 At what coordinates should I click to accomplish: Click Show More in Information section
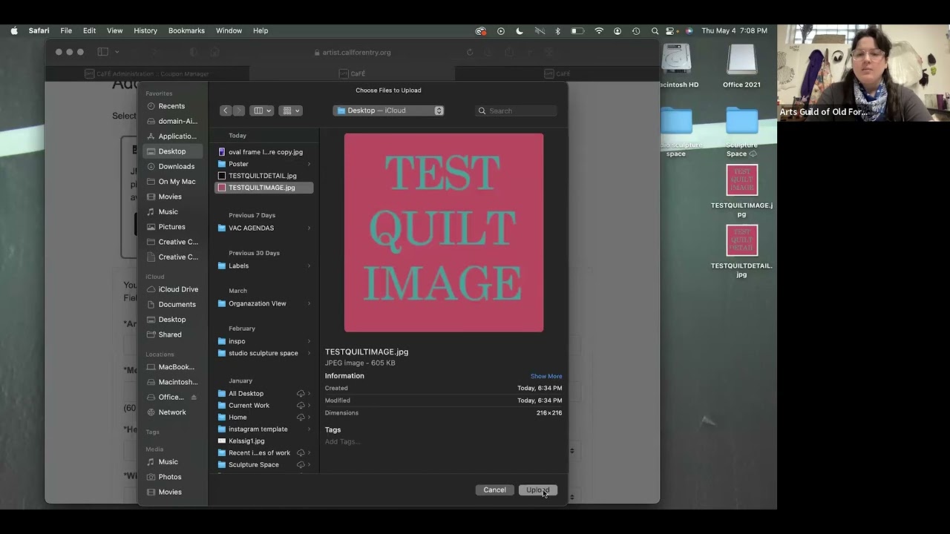pos(546,376)
